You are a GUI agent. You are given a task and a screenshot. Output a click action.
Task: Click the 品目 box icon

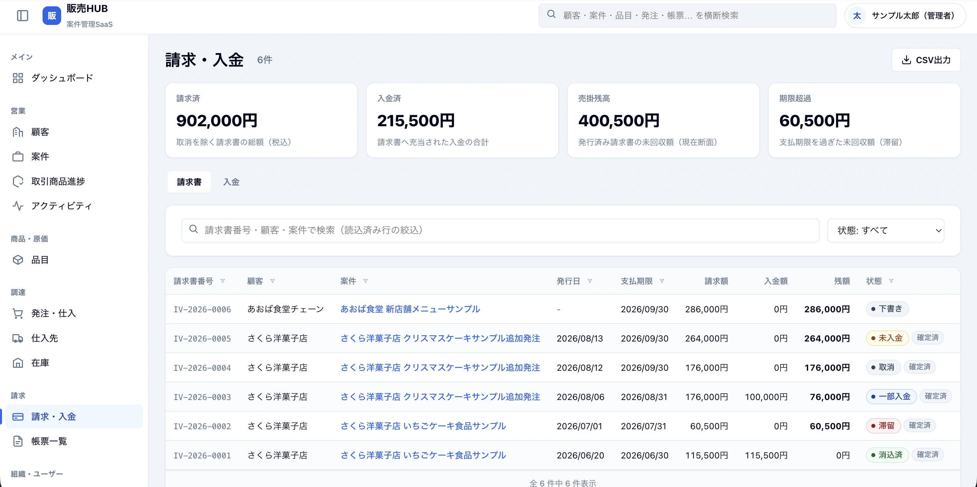pyautogui.click(x=18, y=260)
